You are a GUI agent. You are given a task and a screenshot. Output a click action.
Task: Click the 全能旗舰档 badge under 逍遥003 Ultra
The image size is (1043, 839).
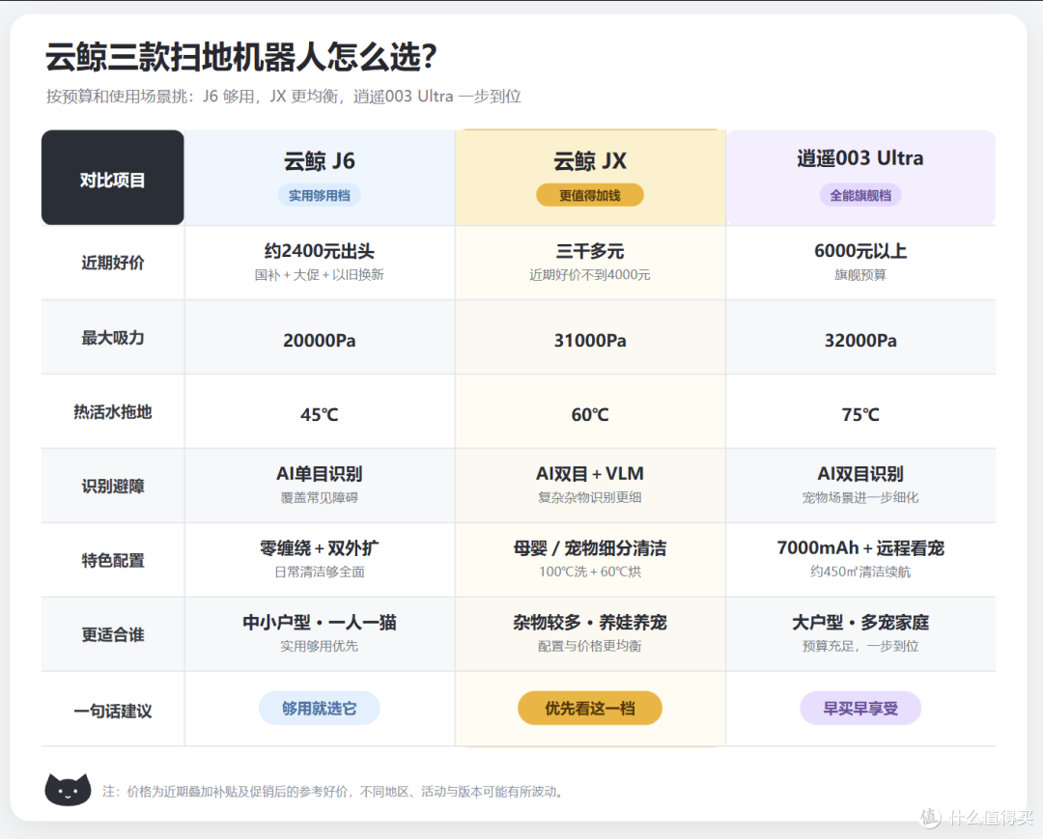pyautogui.click(x=860, y=195)
